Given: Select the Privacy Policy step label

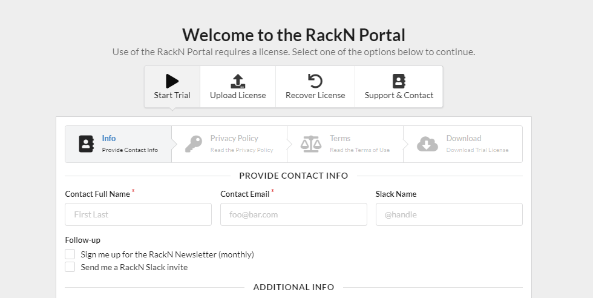Looking at the screenshot, I should coord(234,138).
